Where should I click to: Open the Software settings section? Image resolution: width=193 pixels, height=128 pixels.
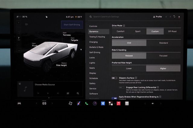coord(99,94)
